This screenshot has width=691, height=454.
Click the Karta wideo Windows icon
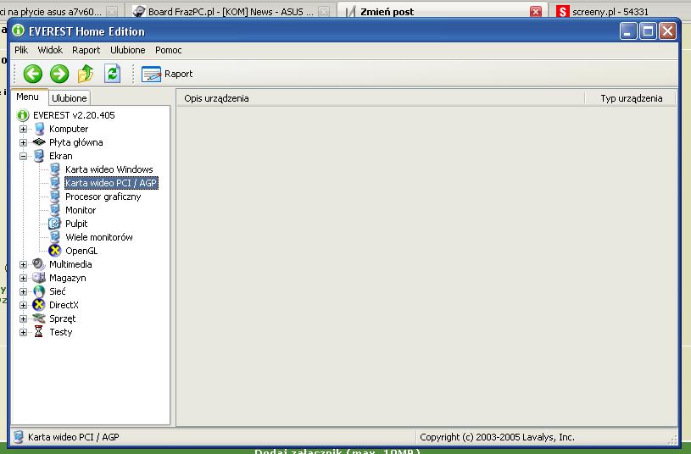55,169
